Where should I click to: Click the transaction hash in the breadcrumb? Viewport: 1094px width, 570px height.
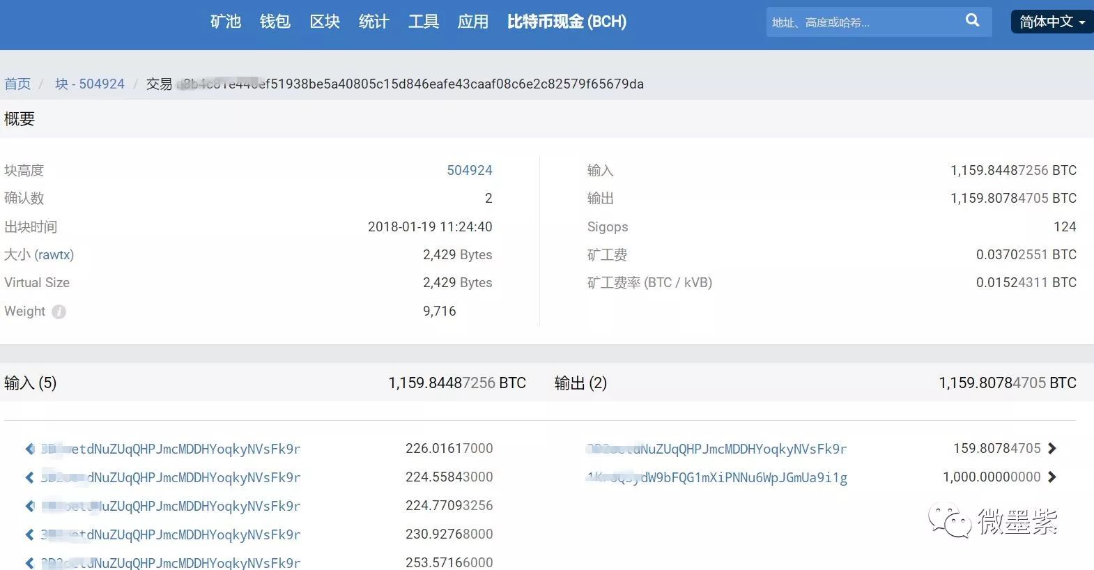[410, 84]
